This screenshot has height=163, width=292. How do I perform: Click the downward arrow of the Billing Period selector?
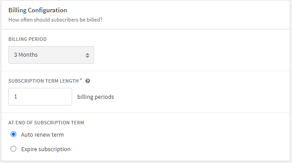88,57
